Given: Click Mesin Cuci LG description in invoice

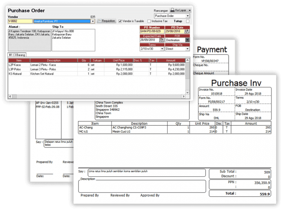Looking at the screenshot, I should [121, 132].
